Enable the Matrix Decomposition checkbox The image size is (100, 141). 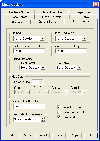59,112
